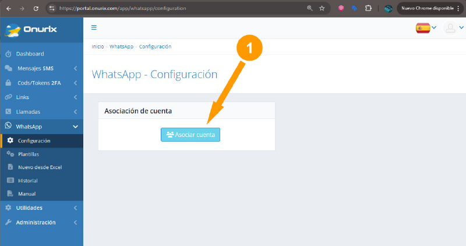Click the browser address bar URL
The image size is (466, 246).
coord(123,8)
